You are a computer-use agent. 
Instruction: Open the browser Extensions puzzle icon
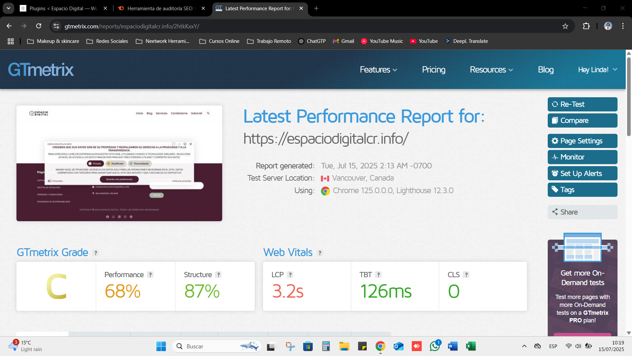(x=586, y=26)
